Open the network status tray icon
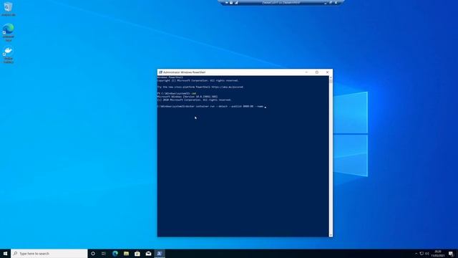Screen dimensions: 458x258 tap(422, 253)
